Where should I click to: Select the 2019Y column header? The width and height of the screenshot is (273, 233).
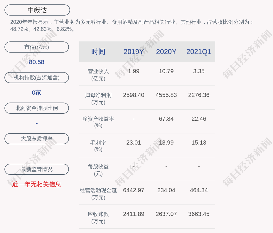(x=134, y=52)
